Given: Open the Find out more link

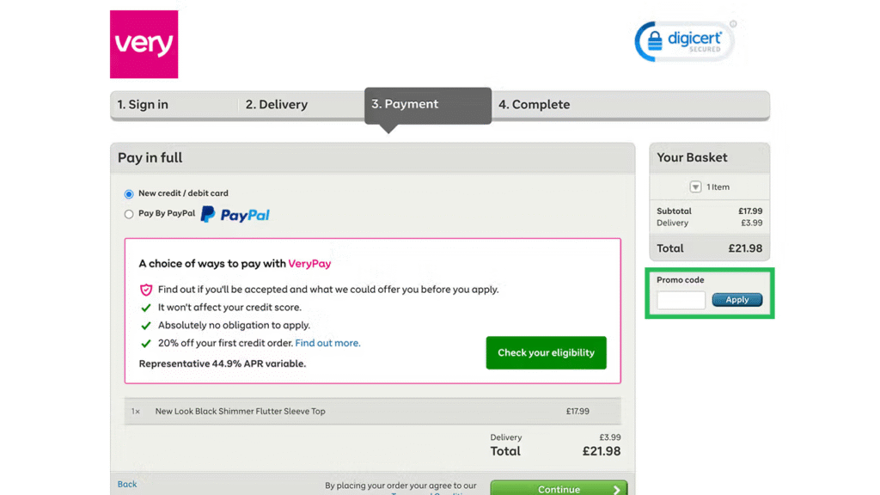Looking at the screenshot, I should click(x=327, y=343).
